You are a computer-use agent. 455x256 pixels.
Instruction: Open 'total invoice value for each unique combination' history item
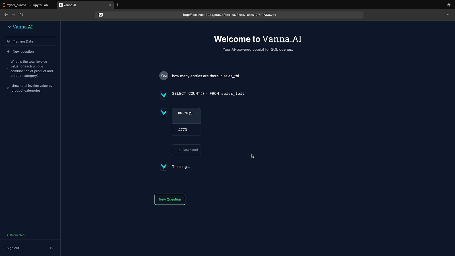click(31, 69)
